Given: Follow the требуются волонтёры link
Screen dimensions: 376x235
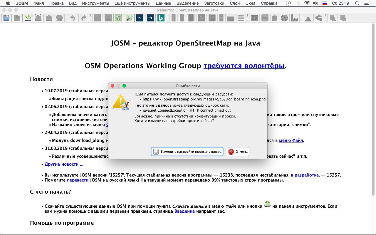Looking at the screenshot, I should [244, 66].
